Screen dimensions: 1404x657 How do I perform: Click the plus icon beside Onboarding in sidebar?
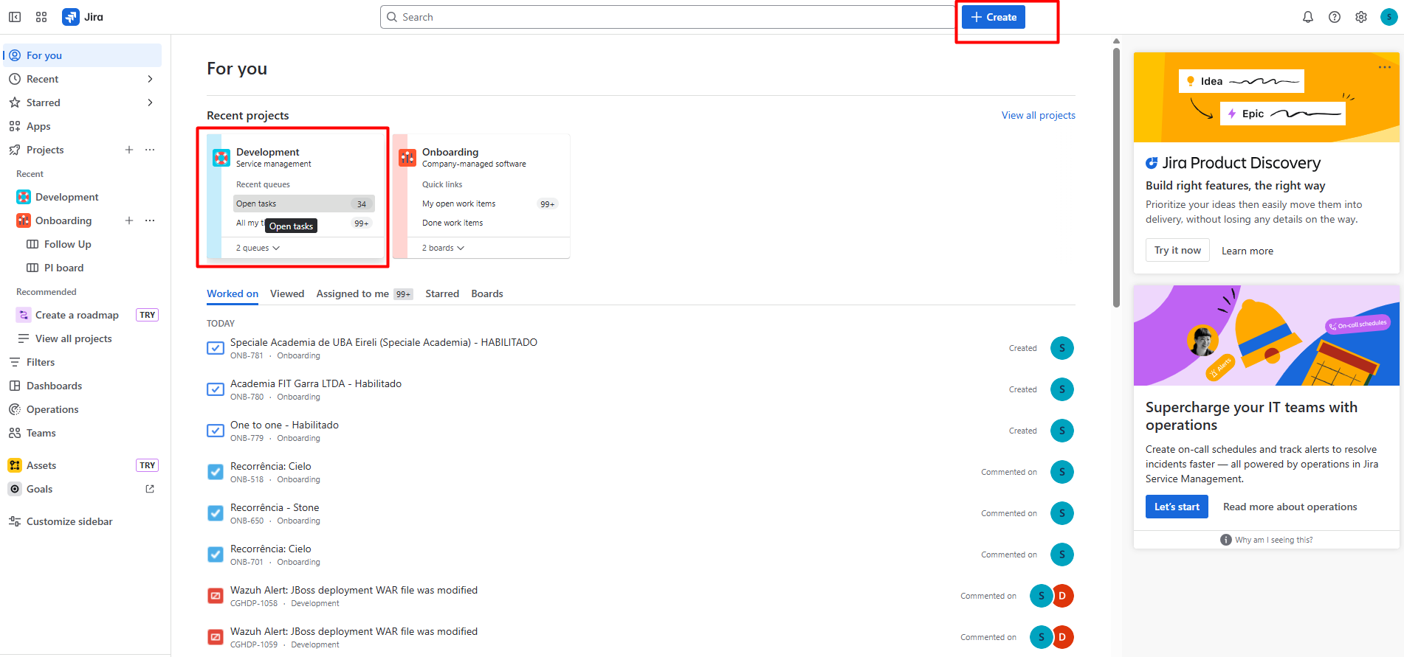click(x=129, y=220)
